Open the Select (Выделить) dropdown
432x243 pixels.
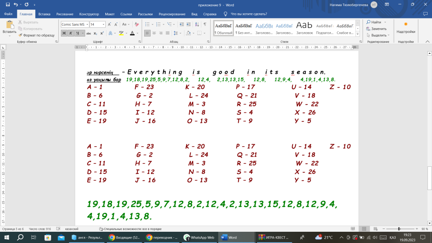378,35
